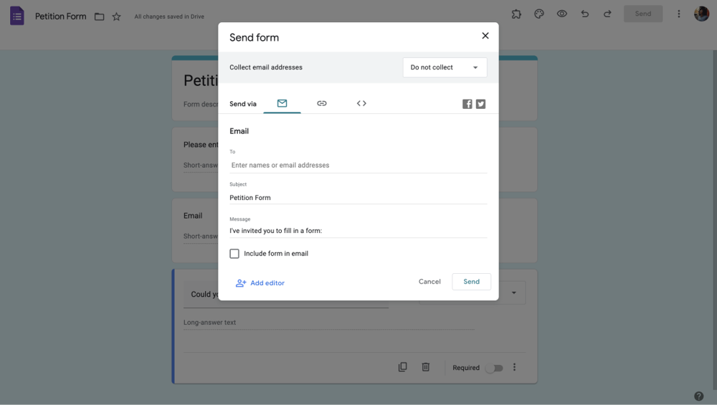Click the Add editor link

[260, 283]
